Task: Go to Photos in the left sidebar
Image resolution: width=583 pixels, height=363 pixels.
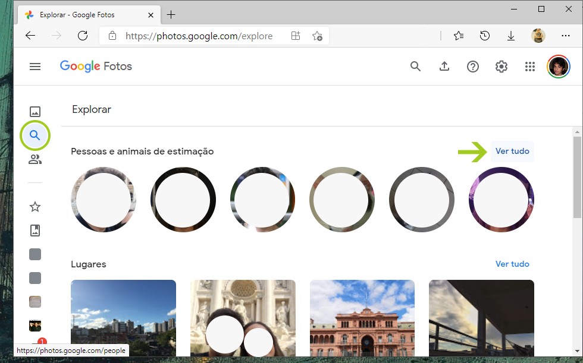Action: (x=35, y=112)
